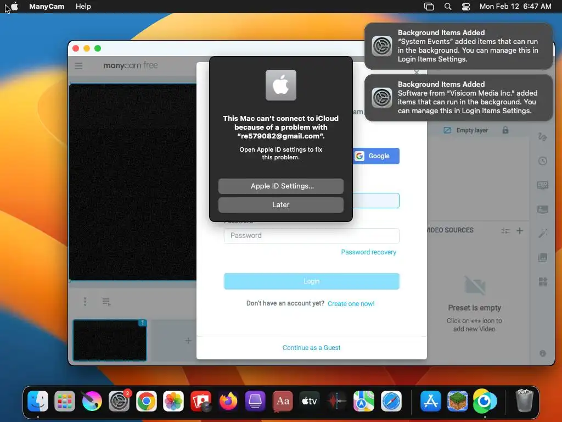Open 'System Events' background items notification
Screen dimensions: 562x422
458,46
